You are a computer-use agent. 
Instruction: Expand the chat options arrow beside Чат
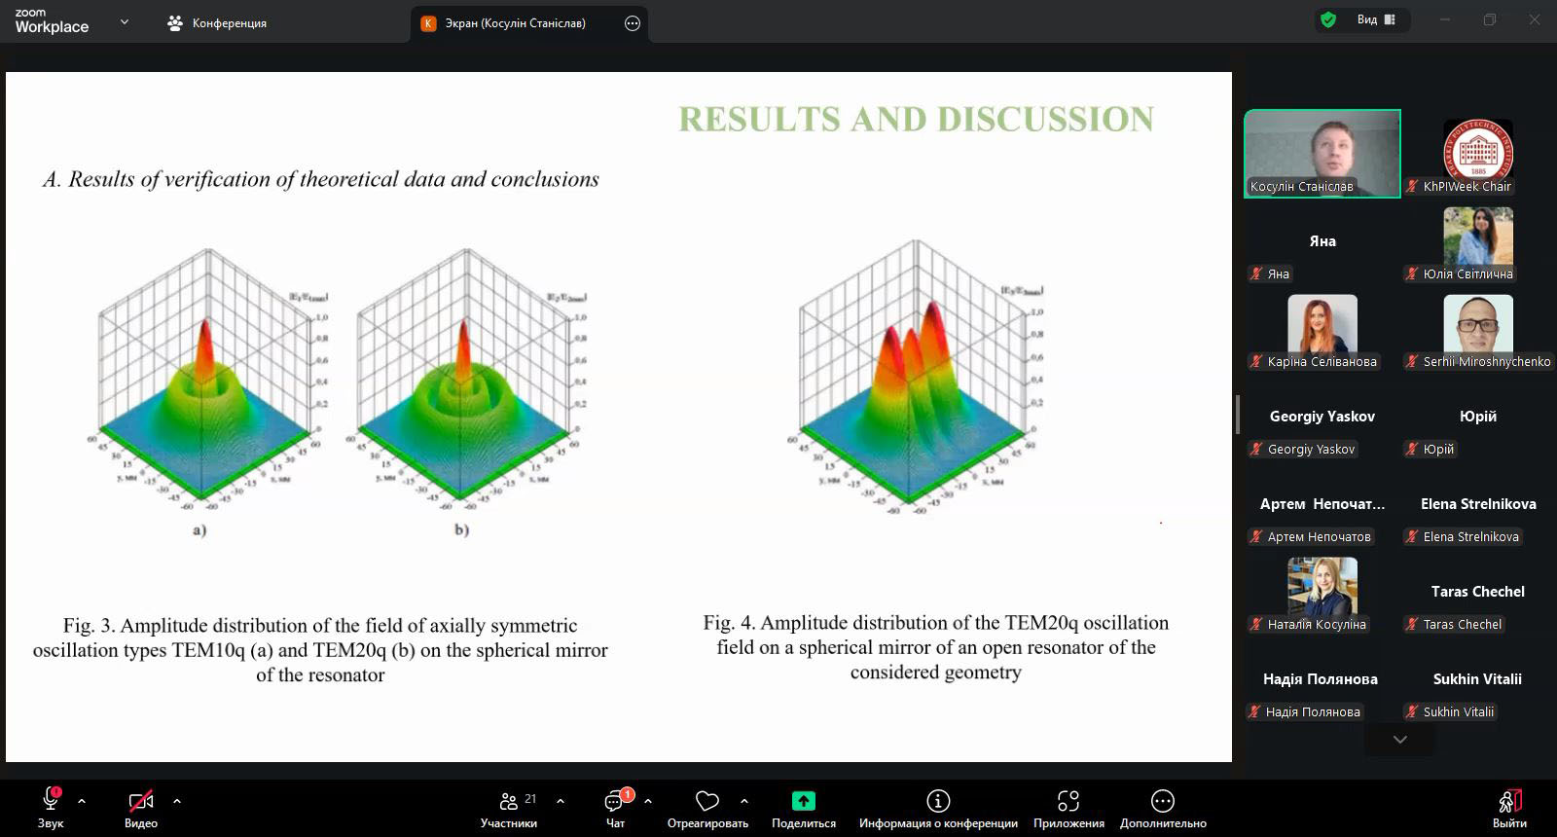648,801
